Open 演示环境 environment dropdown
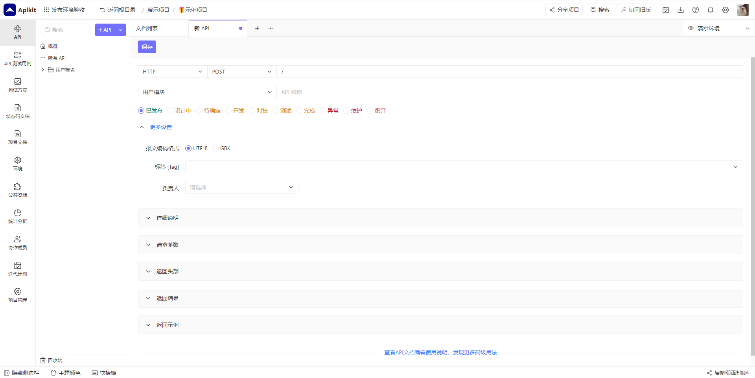The image size is (755, 378). pos(719,28)
